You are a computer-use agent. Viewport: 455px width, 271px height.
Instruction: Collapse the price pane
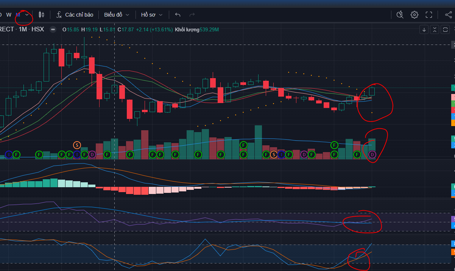pyautogui.click(x=435, y=29)
